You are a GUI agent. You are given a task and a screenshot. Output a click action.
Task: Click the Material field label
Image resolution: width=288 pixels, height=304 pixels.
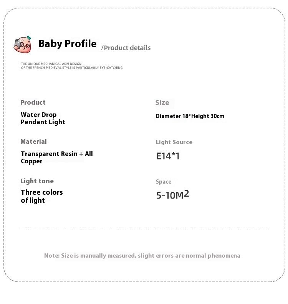click(x=33, y=141)
